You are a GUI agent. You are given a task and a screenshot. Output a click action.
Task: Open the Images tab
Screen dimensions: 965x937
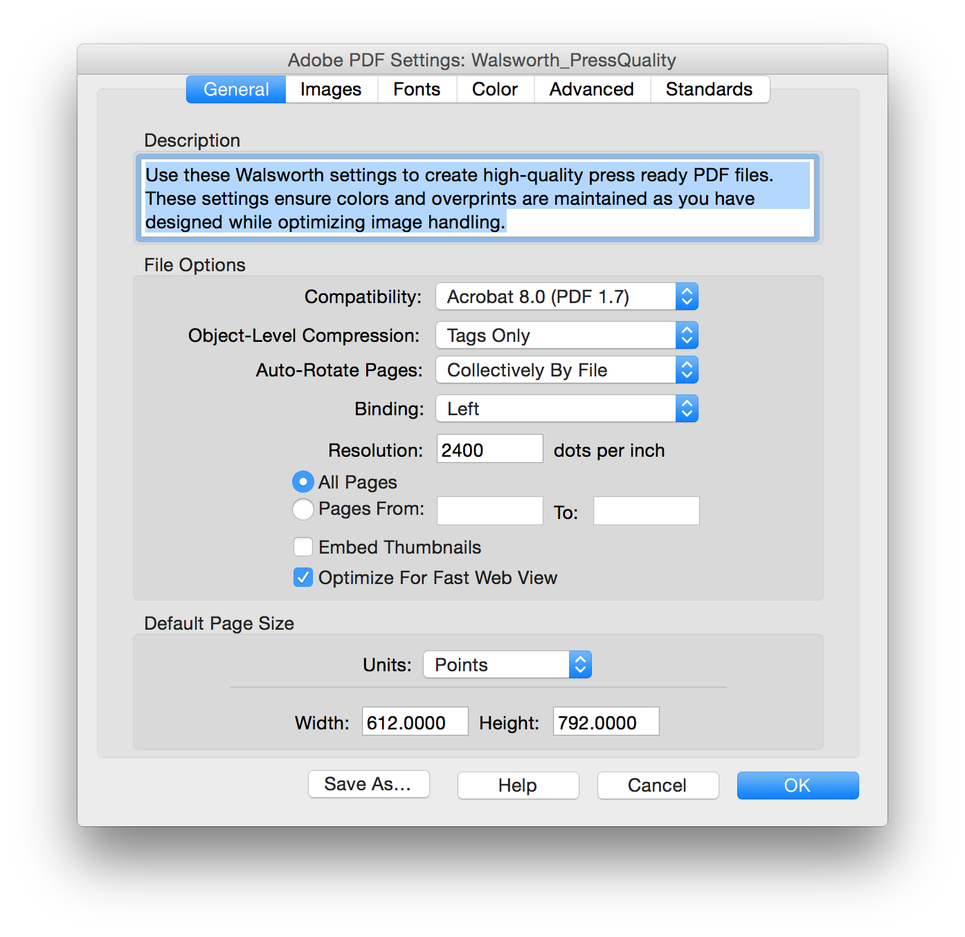pos(331,89)
